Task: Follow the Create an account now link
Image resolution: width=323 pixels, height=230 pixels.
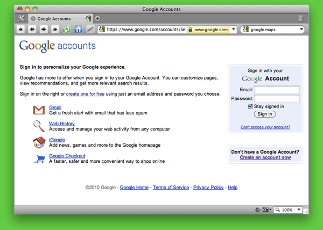Action: pos(265,157)
